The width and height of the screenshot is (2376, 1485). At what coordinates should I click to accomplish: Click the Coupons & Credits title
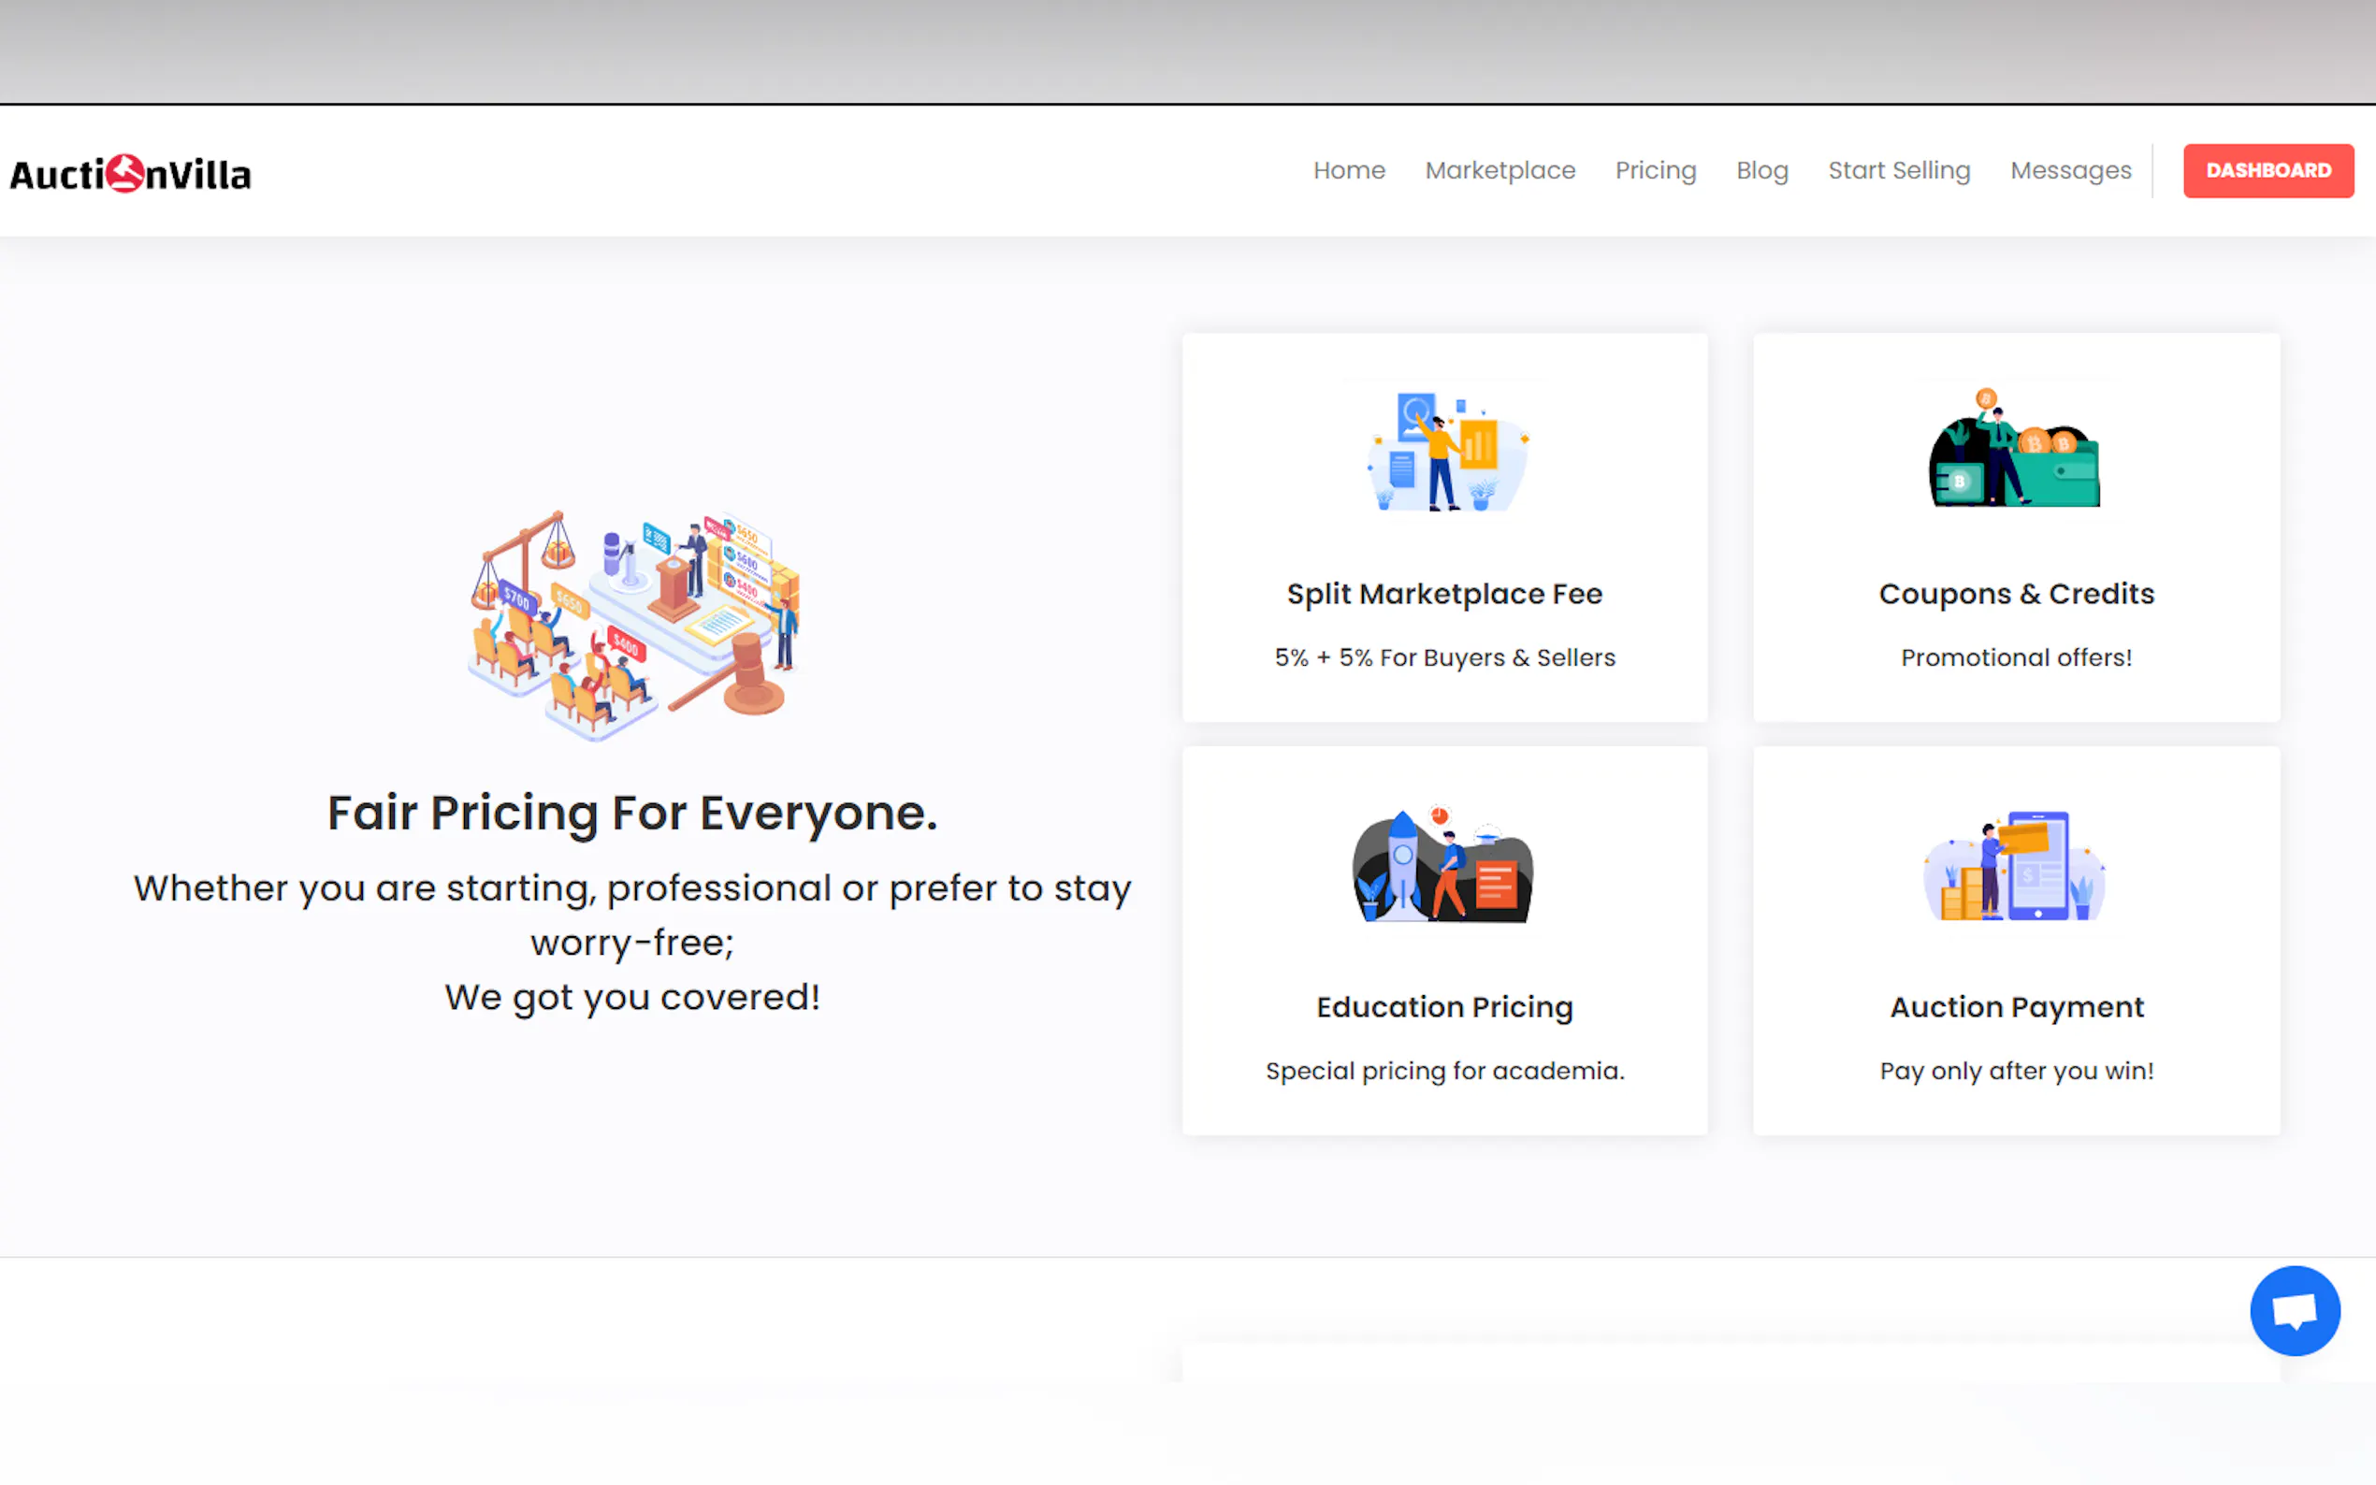(x=2016, y=593)
